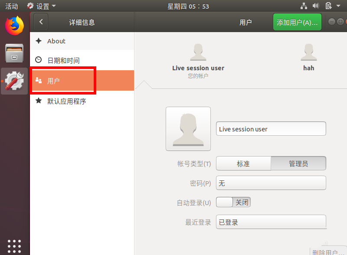Click the volume speaker icon

(315, 6)
